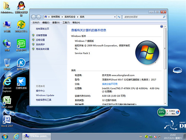Go back with the navigation arrow
This screenshot has width=186, height=140.
point(33,17)
